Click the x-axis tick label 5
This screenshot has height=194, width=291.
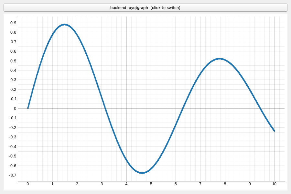[151, 184]
